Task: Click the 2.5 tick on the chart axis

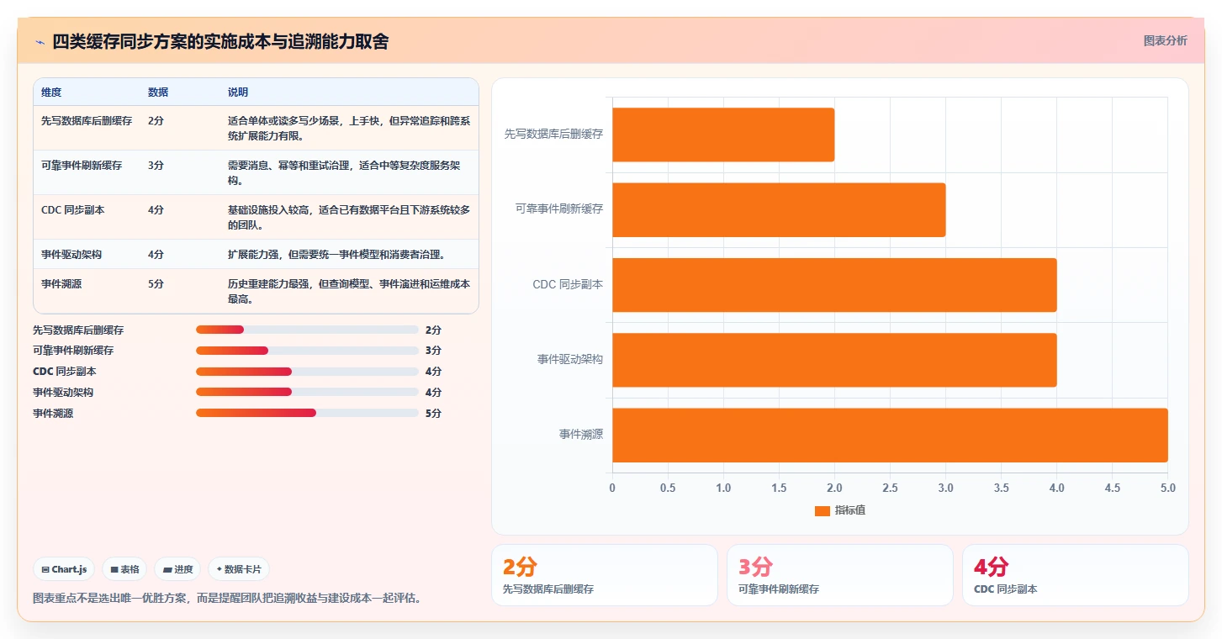Action: pos(890,488)
